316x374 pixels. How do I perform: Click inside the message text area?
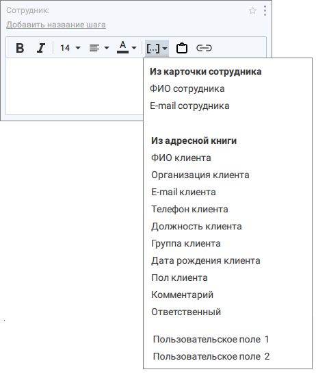coord(75,86)
